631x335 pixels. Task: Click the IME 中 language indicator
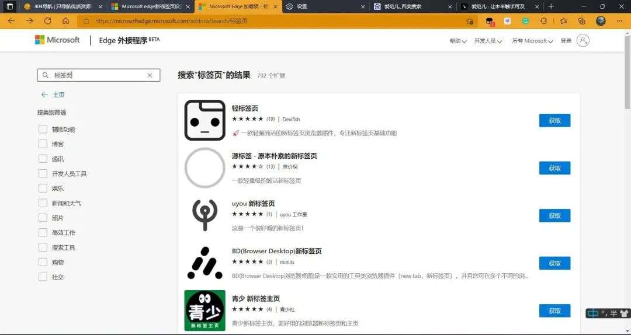[x=593, y=313]
